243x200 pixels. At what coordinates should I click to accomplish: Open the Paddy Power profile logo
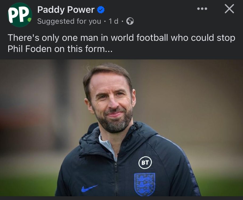(19, 15)
